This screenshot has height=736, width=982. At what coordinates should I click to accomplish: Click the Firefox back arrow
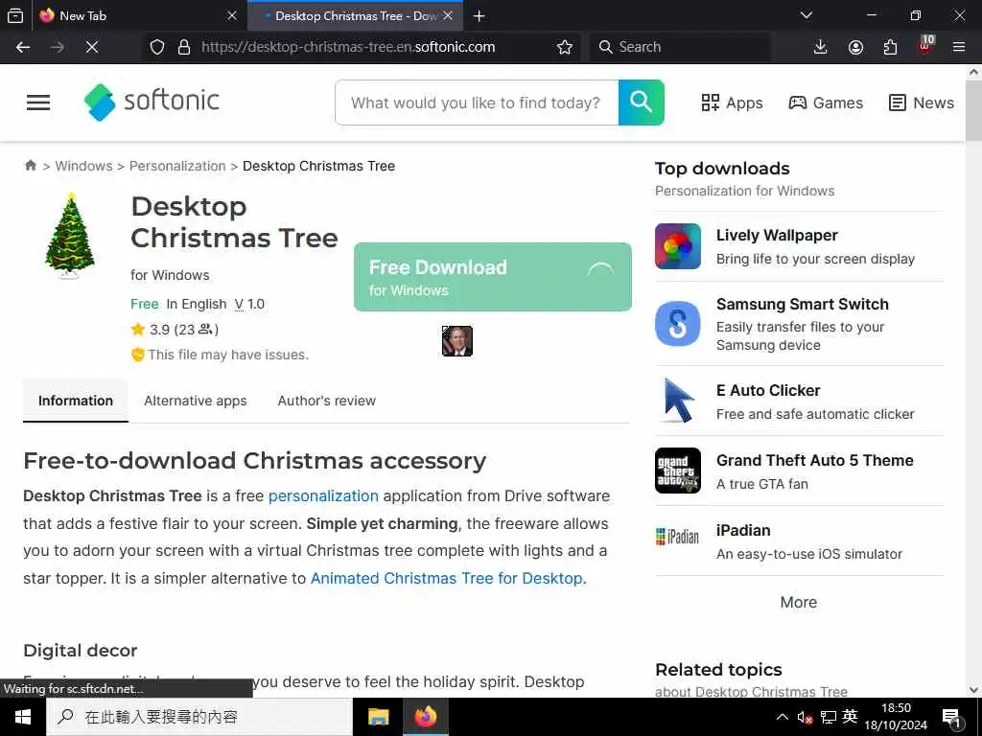(x=23, y=47)
